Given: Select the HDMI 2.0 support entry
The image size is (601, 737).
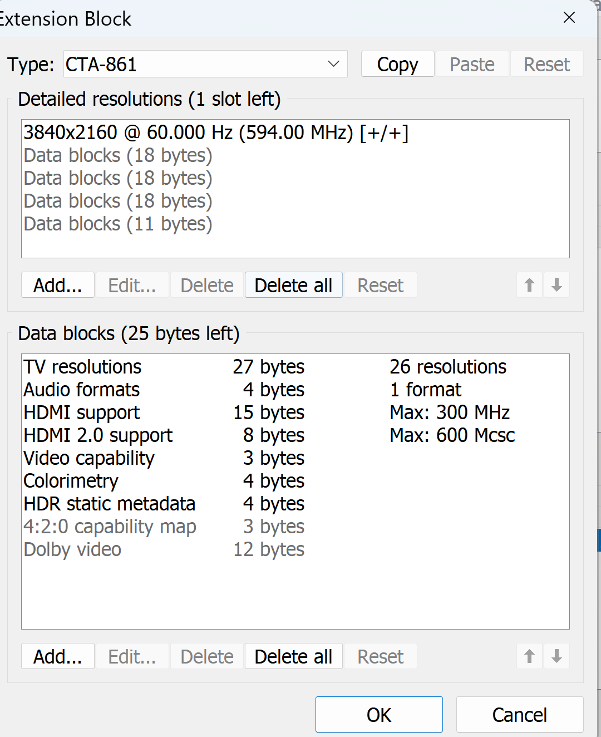Looking at the screenshot, I should [x=98, y=435].
